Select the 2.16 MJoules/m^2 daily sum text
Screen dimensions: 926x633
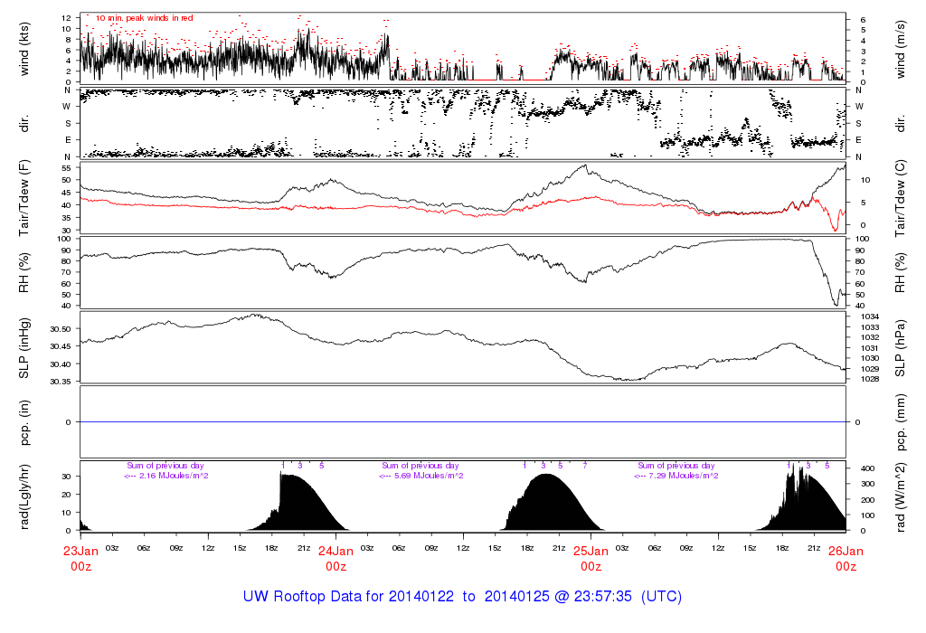(x=166, y=475)
